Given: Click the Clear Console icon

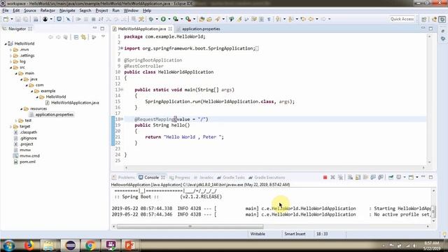Looking at the screenshot, I should point(350,177).
